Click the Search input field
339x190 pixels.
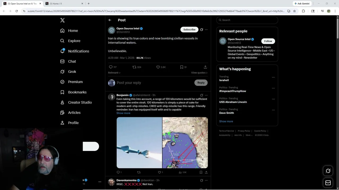[247, 20]
